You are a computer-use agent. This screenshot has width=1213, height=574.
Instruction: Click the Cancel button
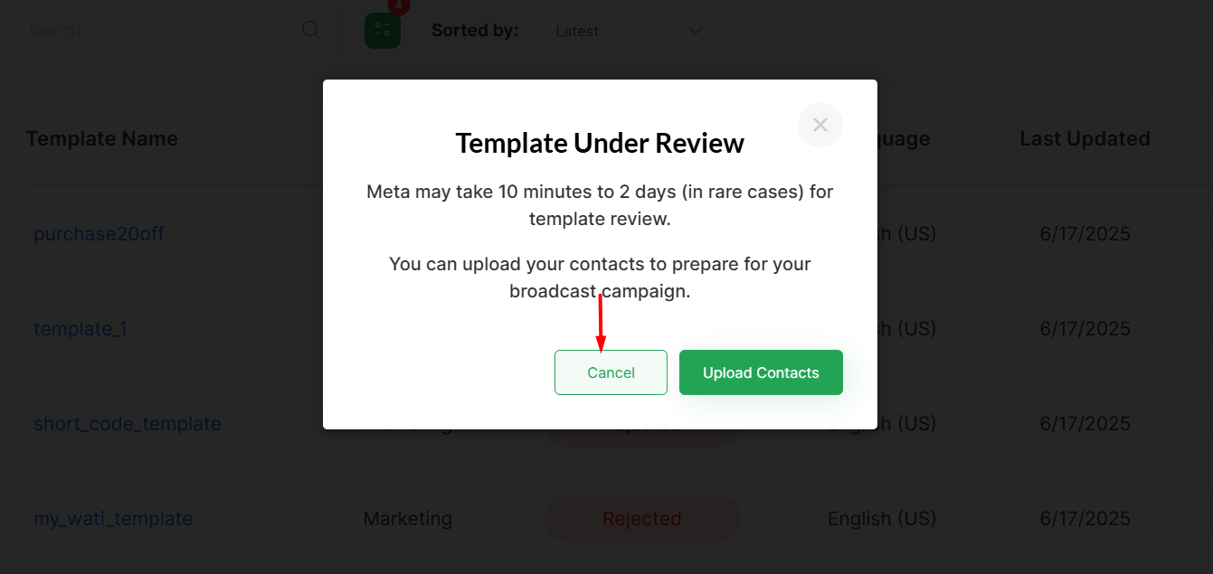point(611,372)
